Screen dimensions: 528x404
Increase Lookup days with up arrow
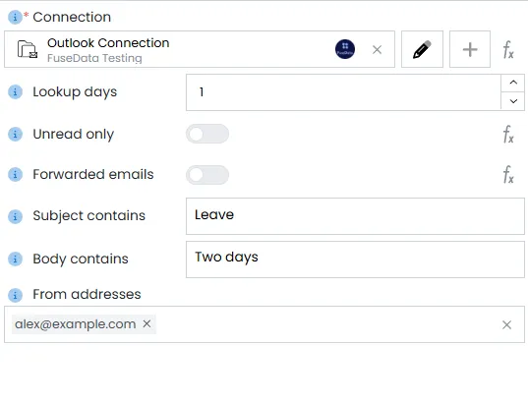click(513, 83)
